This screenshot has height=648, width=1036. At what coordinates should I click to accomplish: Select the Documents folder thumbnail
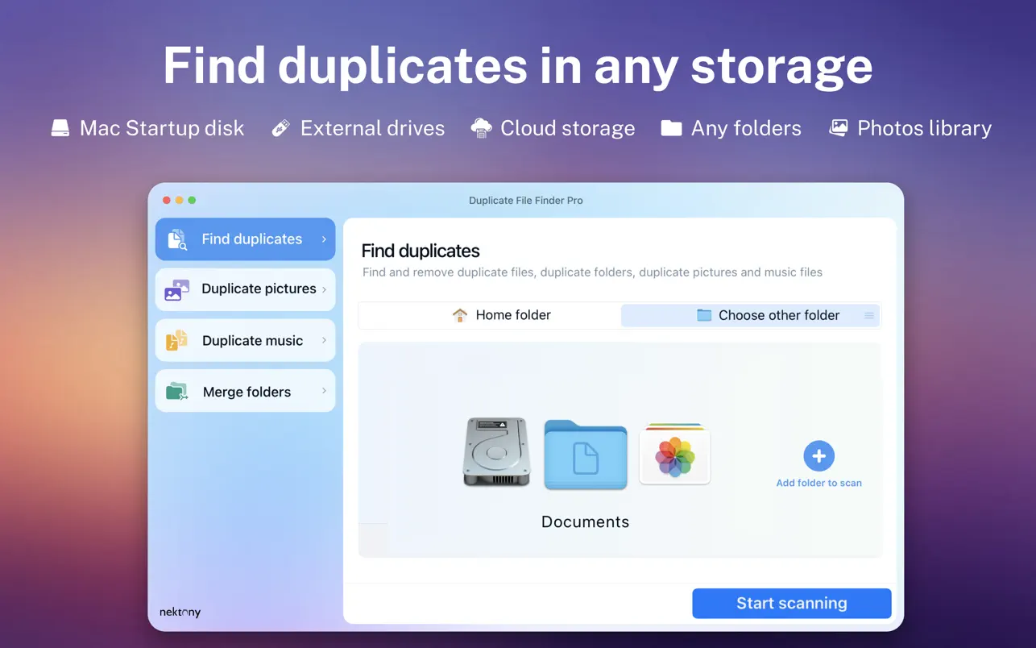pyautogui.click(x=585, y=455)
